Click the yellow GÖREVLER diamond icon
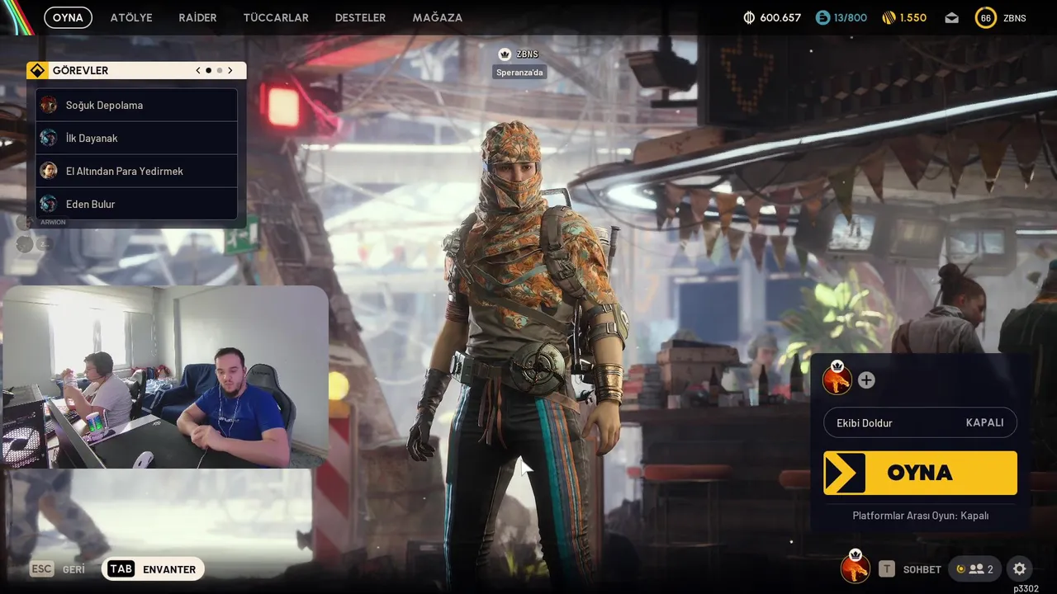1057x594 pixels. tap(37, 71)
